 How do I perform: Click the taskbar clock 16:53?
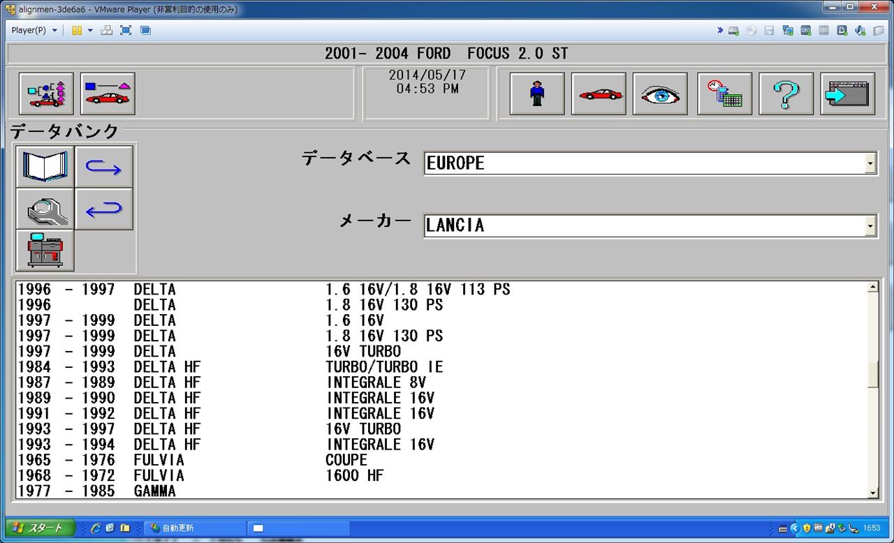click(871, 528)
